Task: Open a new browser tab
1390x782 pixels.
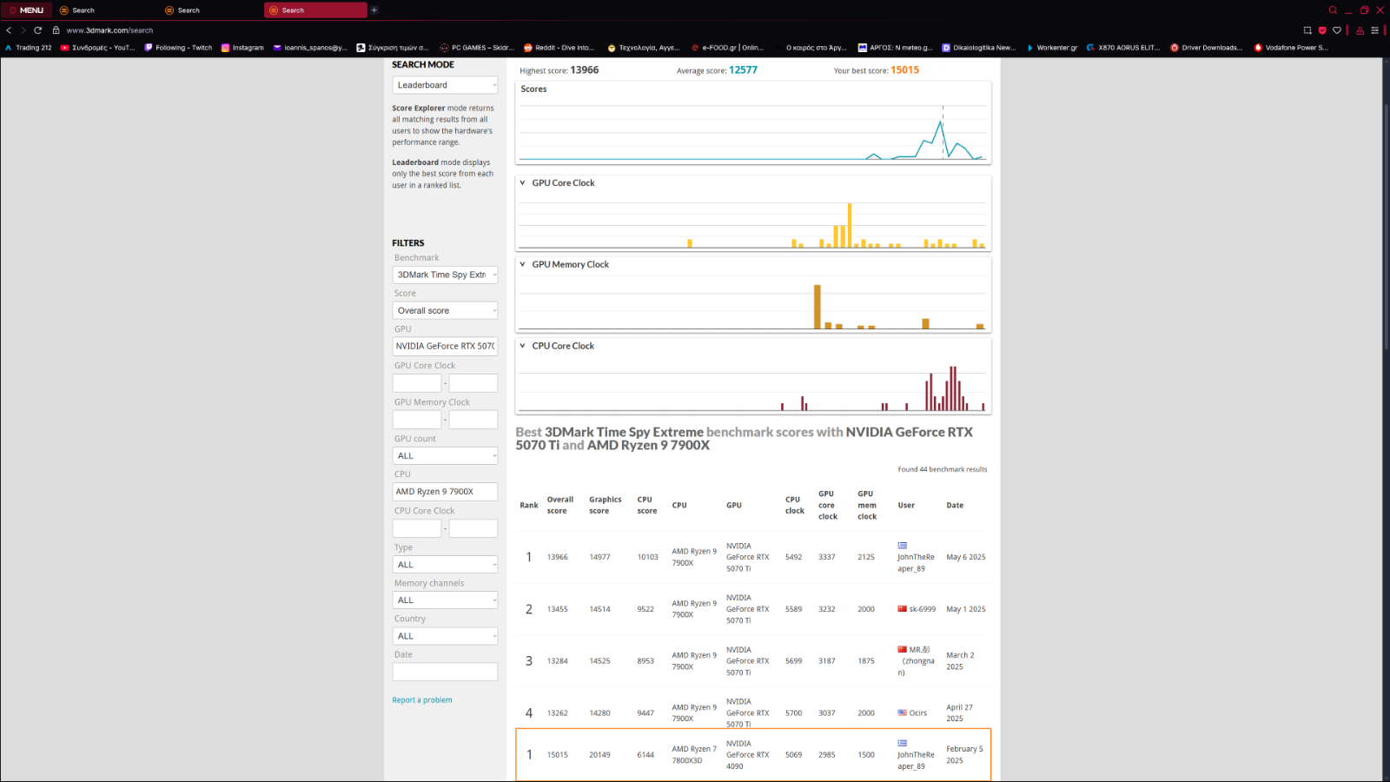Action: (374, 10)
